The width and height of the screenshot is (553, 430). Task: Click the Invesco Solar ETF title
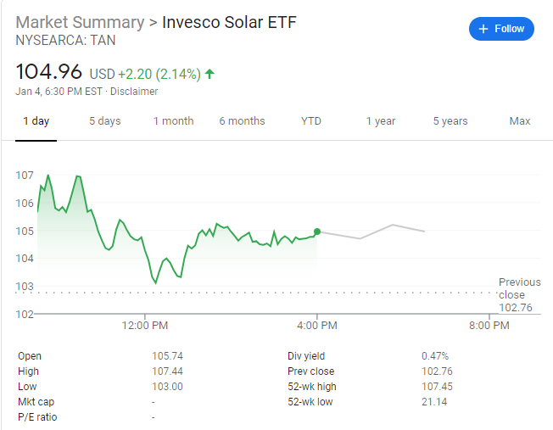pyautogui.click(x=229, y=21)
